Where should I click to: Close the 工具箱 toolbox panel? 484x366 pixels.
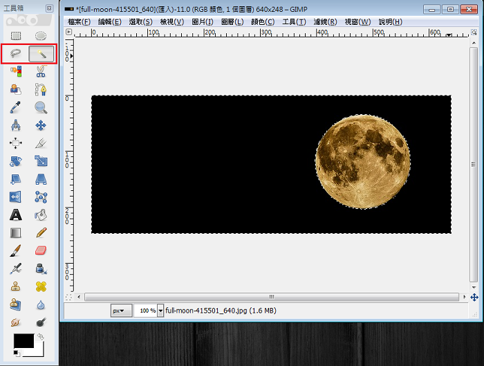point(49,8)
